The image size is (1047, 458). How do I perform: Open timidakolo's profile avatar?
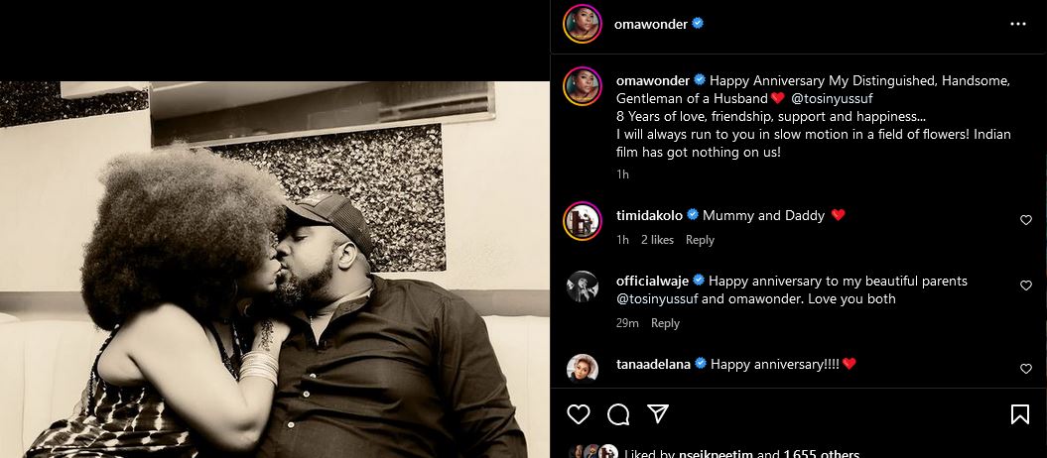tap(582, 220)
